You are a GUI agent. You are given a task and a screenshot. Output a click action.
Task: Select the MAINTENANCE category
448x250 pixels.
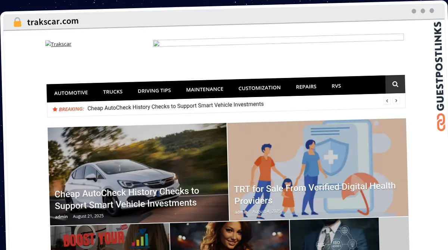point(205,89)
